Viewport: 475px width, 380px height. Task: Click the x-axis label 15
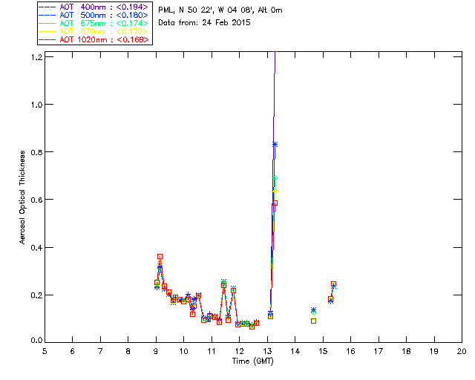click(324, 351)
